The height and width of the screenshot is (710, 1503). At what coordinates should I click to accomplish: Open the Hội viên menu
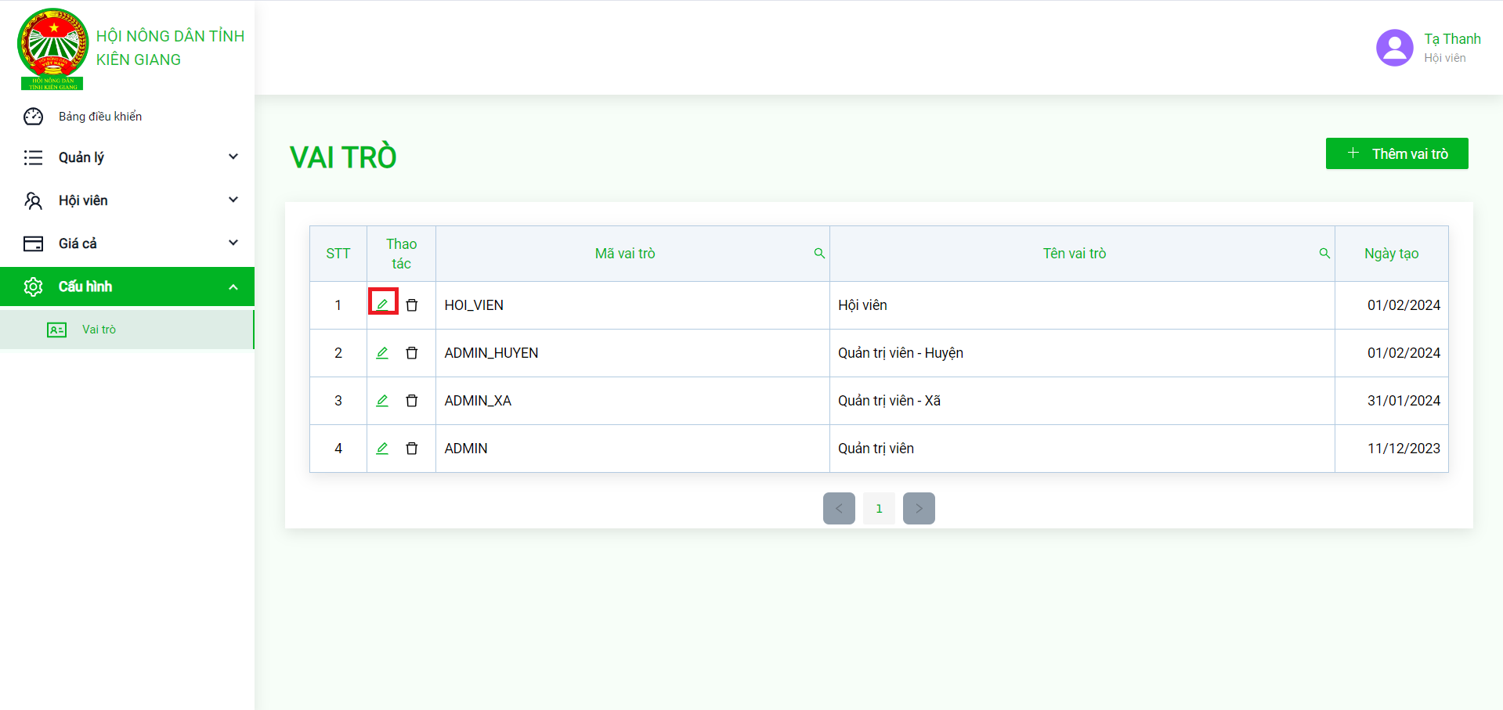click(127, 200)
